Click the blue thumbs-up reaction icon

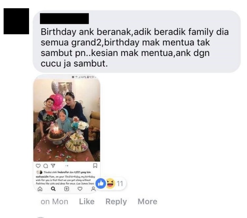(101, 183)
